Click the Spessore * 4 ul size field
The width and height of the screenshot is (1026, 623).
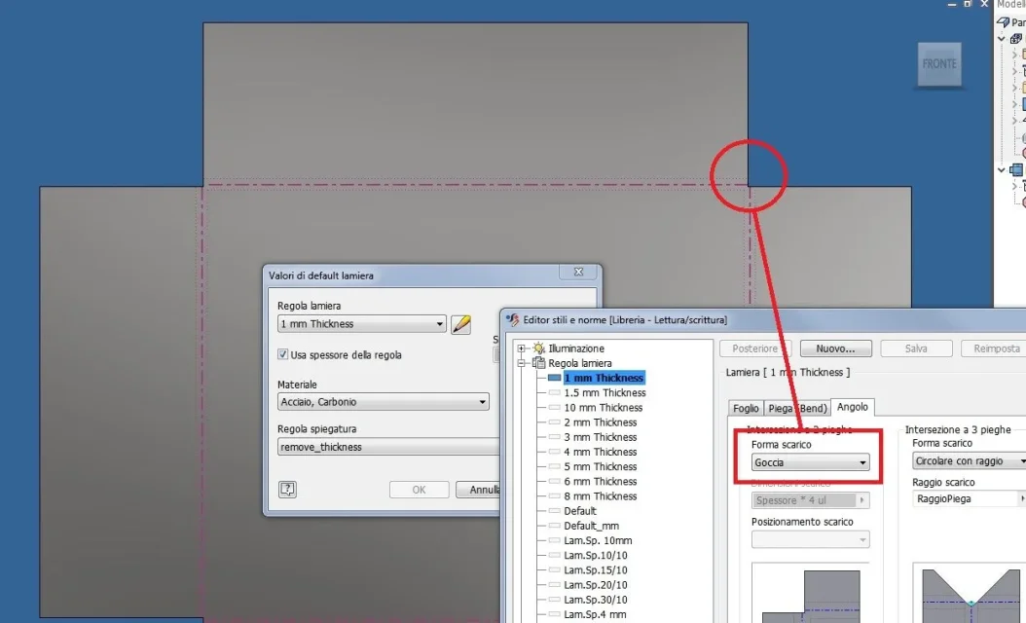coord(804,500)
